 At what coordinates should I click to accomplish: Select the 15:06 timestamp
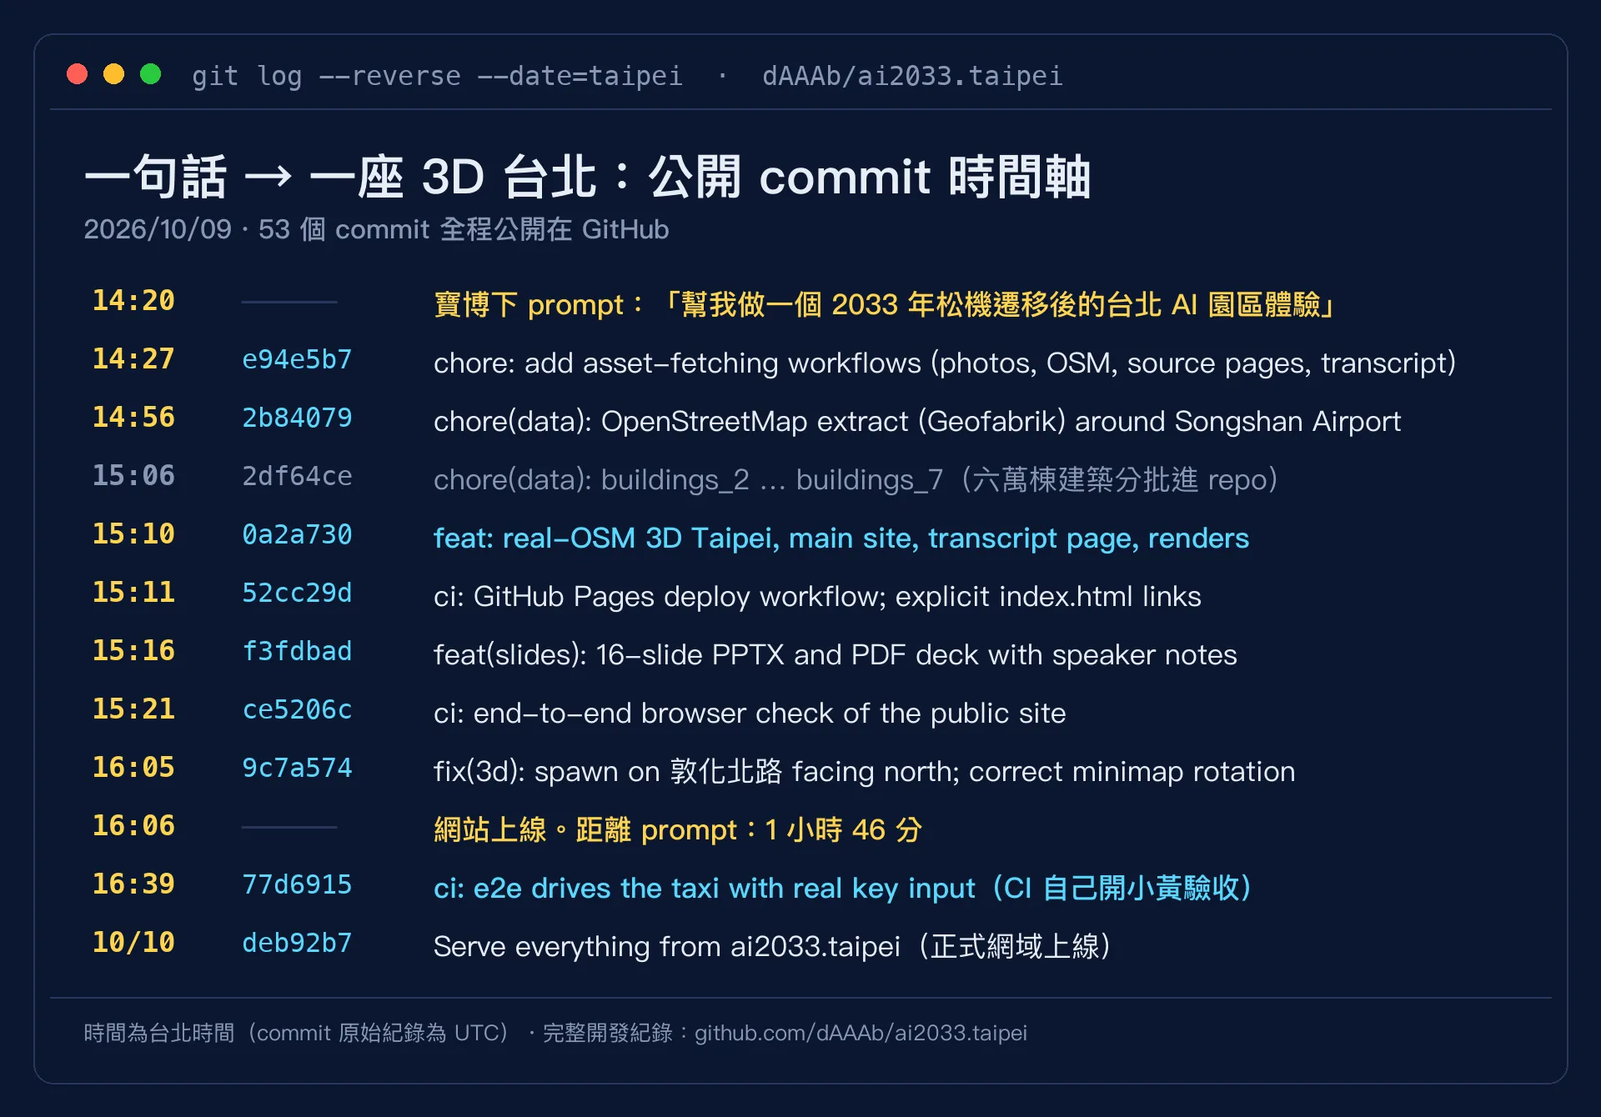tap(133, 476)
